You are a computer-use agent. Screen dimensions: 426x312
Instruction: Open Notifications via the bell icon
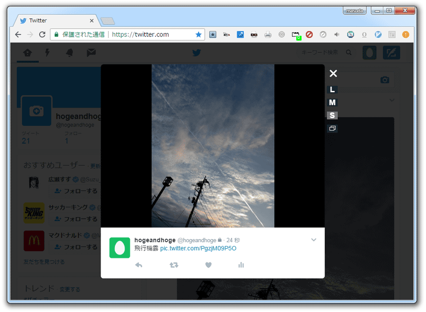click(x=69, y=53)
